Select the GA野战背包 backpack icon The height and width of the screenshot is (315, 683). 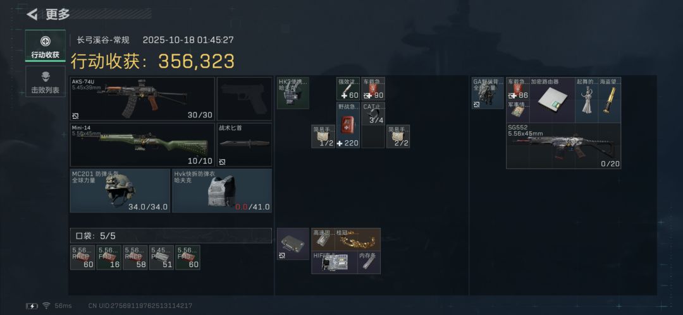tap(488, 93)
